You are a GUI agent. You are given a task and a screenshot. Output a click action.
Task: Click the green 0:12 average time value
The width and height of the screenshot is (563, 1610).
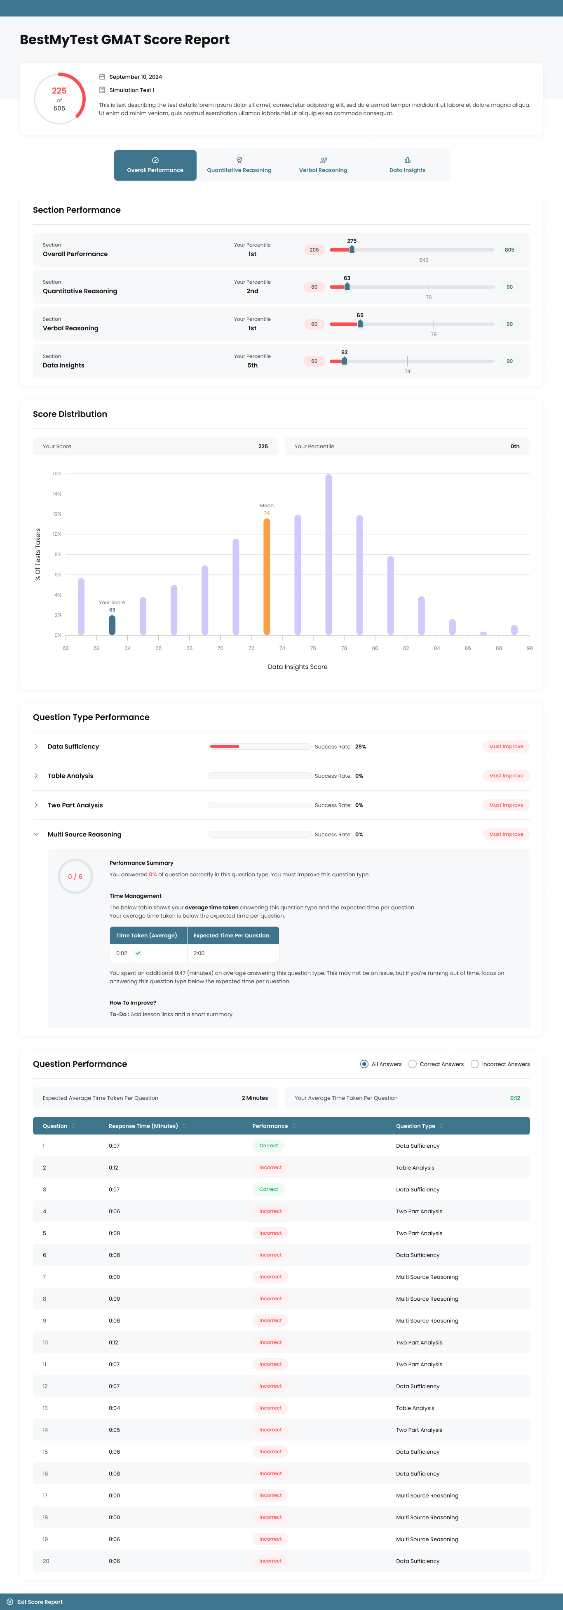click(x=515, y=1097)
